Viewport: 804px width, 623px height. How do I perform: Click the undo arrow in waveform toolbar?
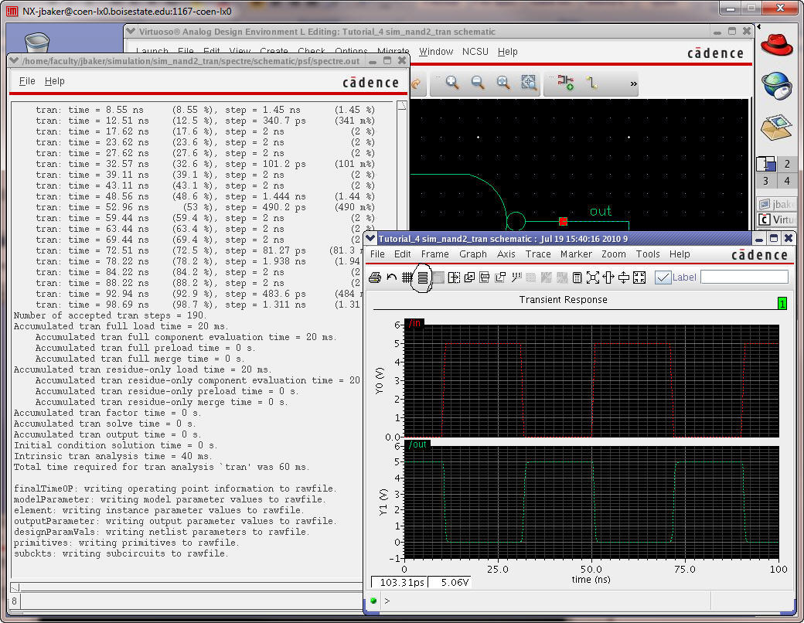coord(391,277)
